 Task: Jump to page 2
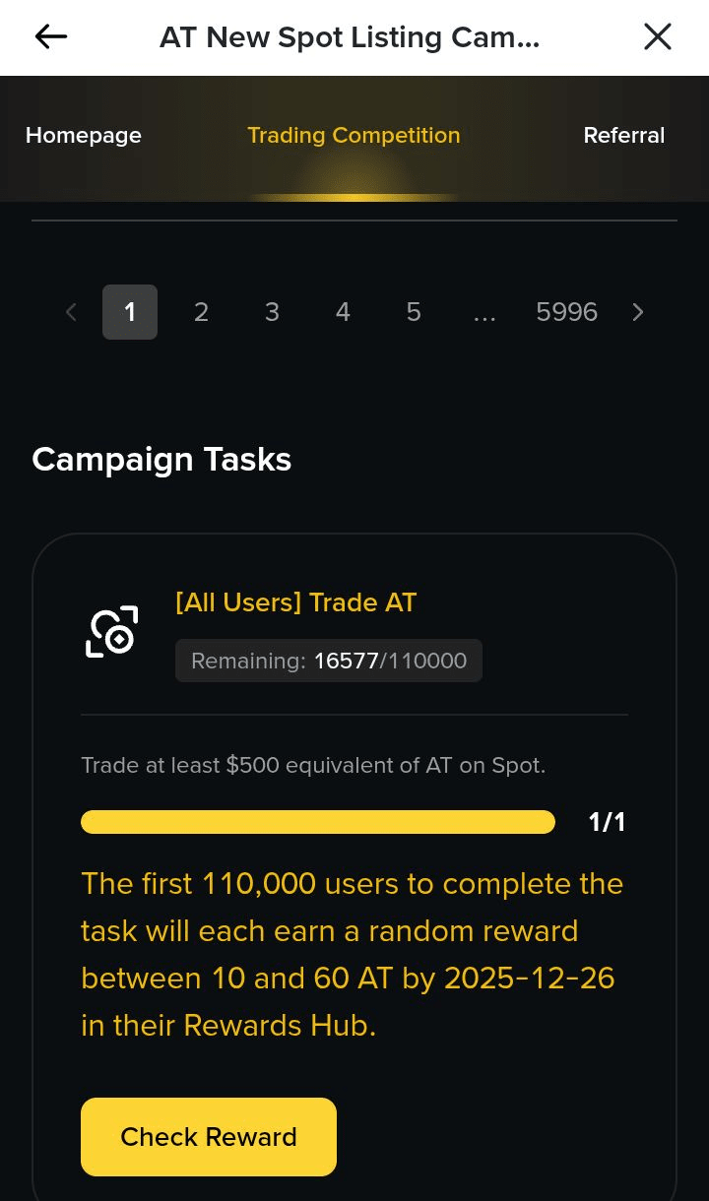(x=201, y=312)
